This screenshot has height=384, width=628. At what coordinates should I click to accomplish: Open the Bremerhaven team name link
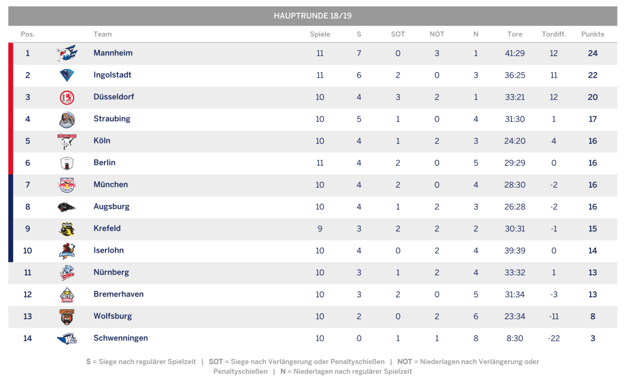tap(118, 294)
